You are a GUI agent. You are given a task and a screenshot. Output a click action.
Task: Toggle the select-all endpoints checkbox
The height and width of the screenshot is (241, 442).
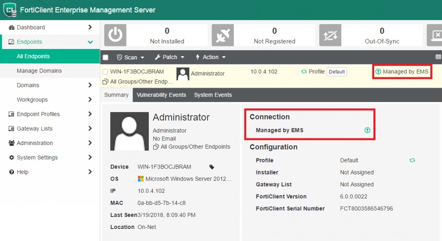click(106, 58)
